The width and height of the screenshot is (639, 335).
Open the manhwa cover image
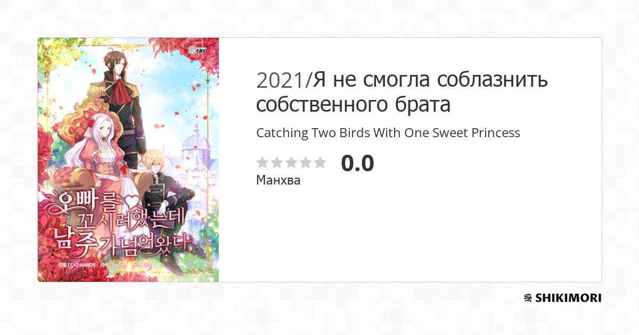click(128, 160)
